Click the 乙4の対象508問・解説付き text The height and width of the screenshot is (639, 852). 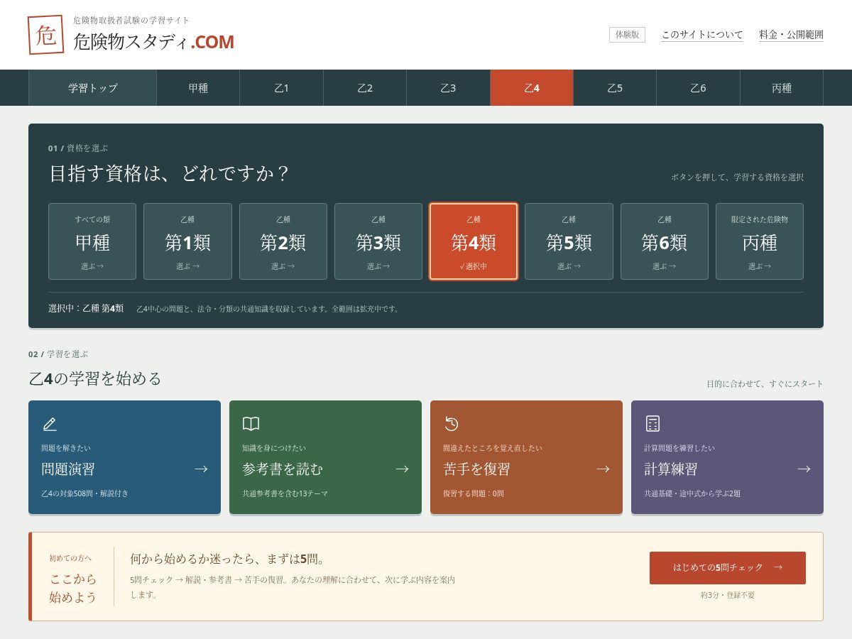click(85, 493)
